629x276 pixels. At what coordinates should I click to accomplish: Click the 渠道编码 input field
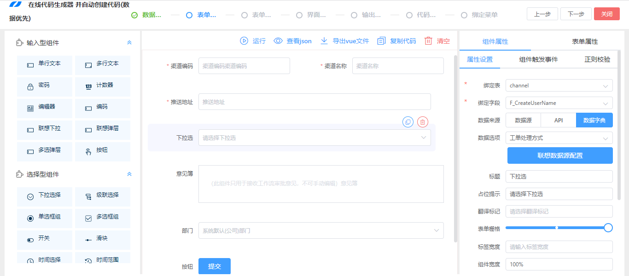(244, 65)
